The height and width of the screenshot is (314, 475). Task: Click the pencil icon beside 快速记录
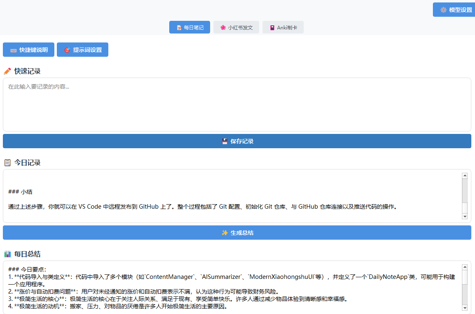[x=7, y=71]
